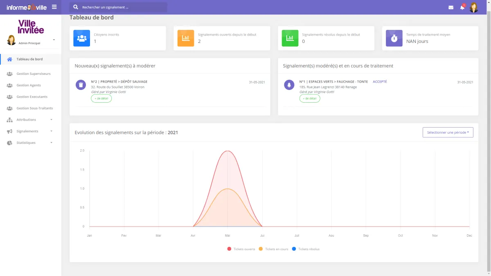Open the messages envelope icon
This screenshot has height=276, width=491.
(451, 7)
